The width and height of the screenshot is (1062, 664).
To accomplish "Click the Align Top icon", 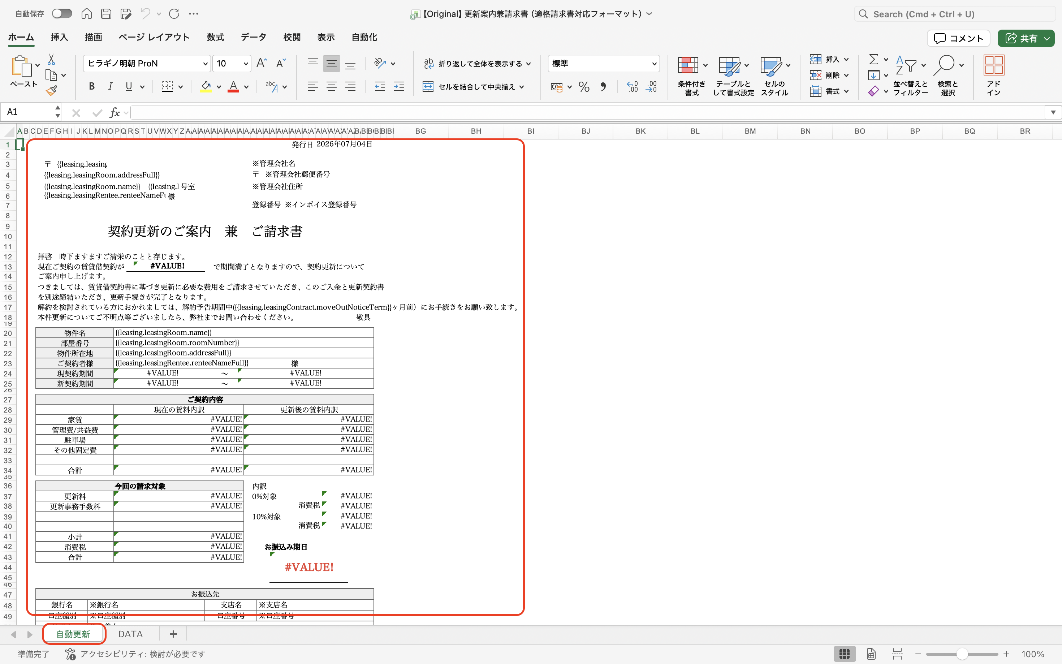I will tap(312, 63).
